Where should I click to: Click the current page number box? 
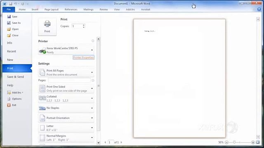click(x=111, y=142)
